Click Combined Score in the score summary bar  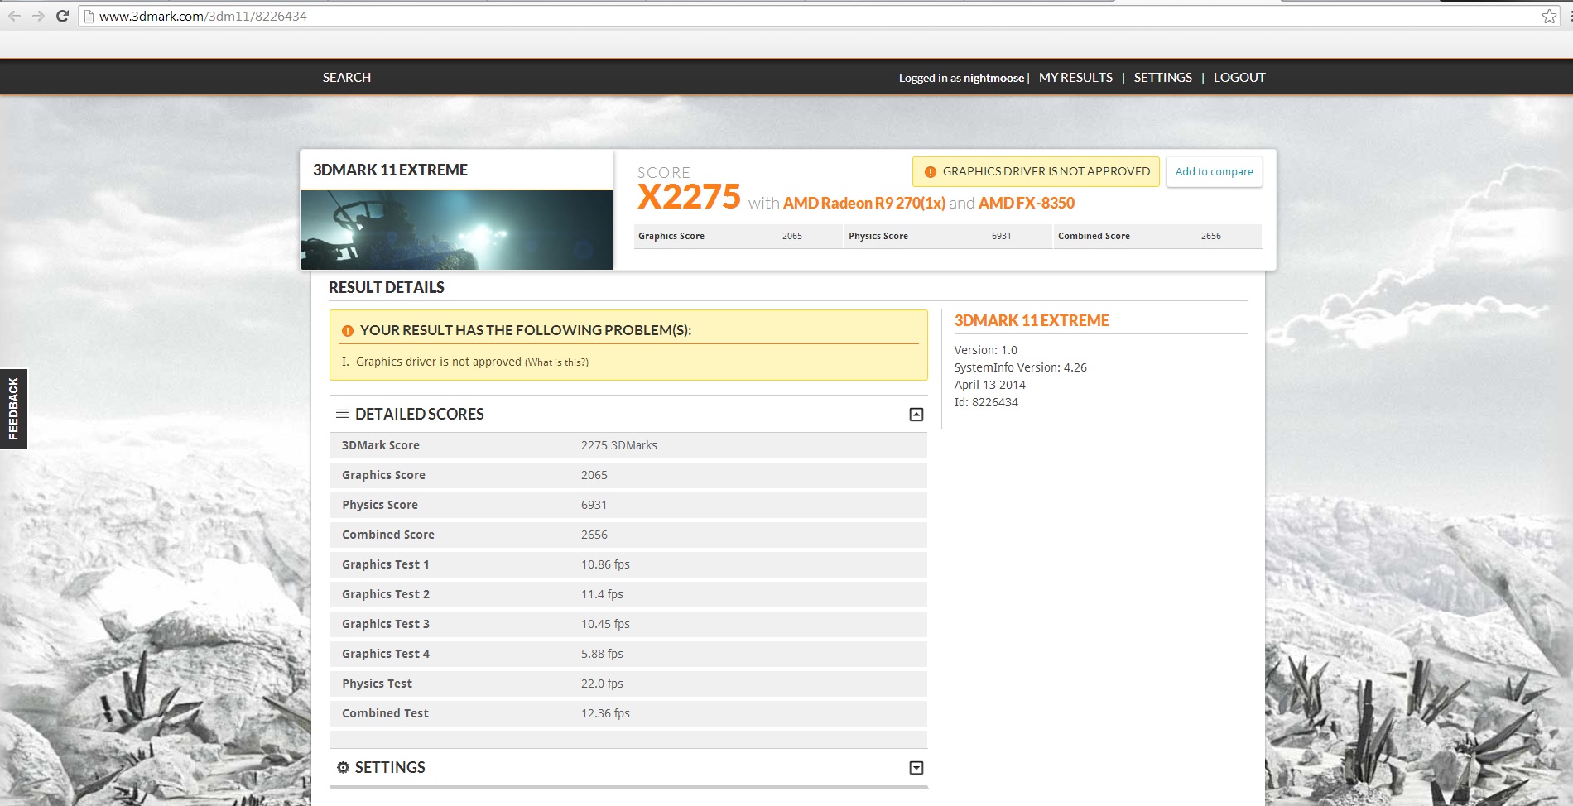coord(1158,236)
